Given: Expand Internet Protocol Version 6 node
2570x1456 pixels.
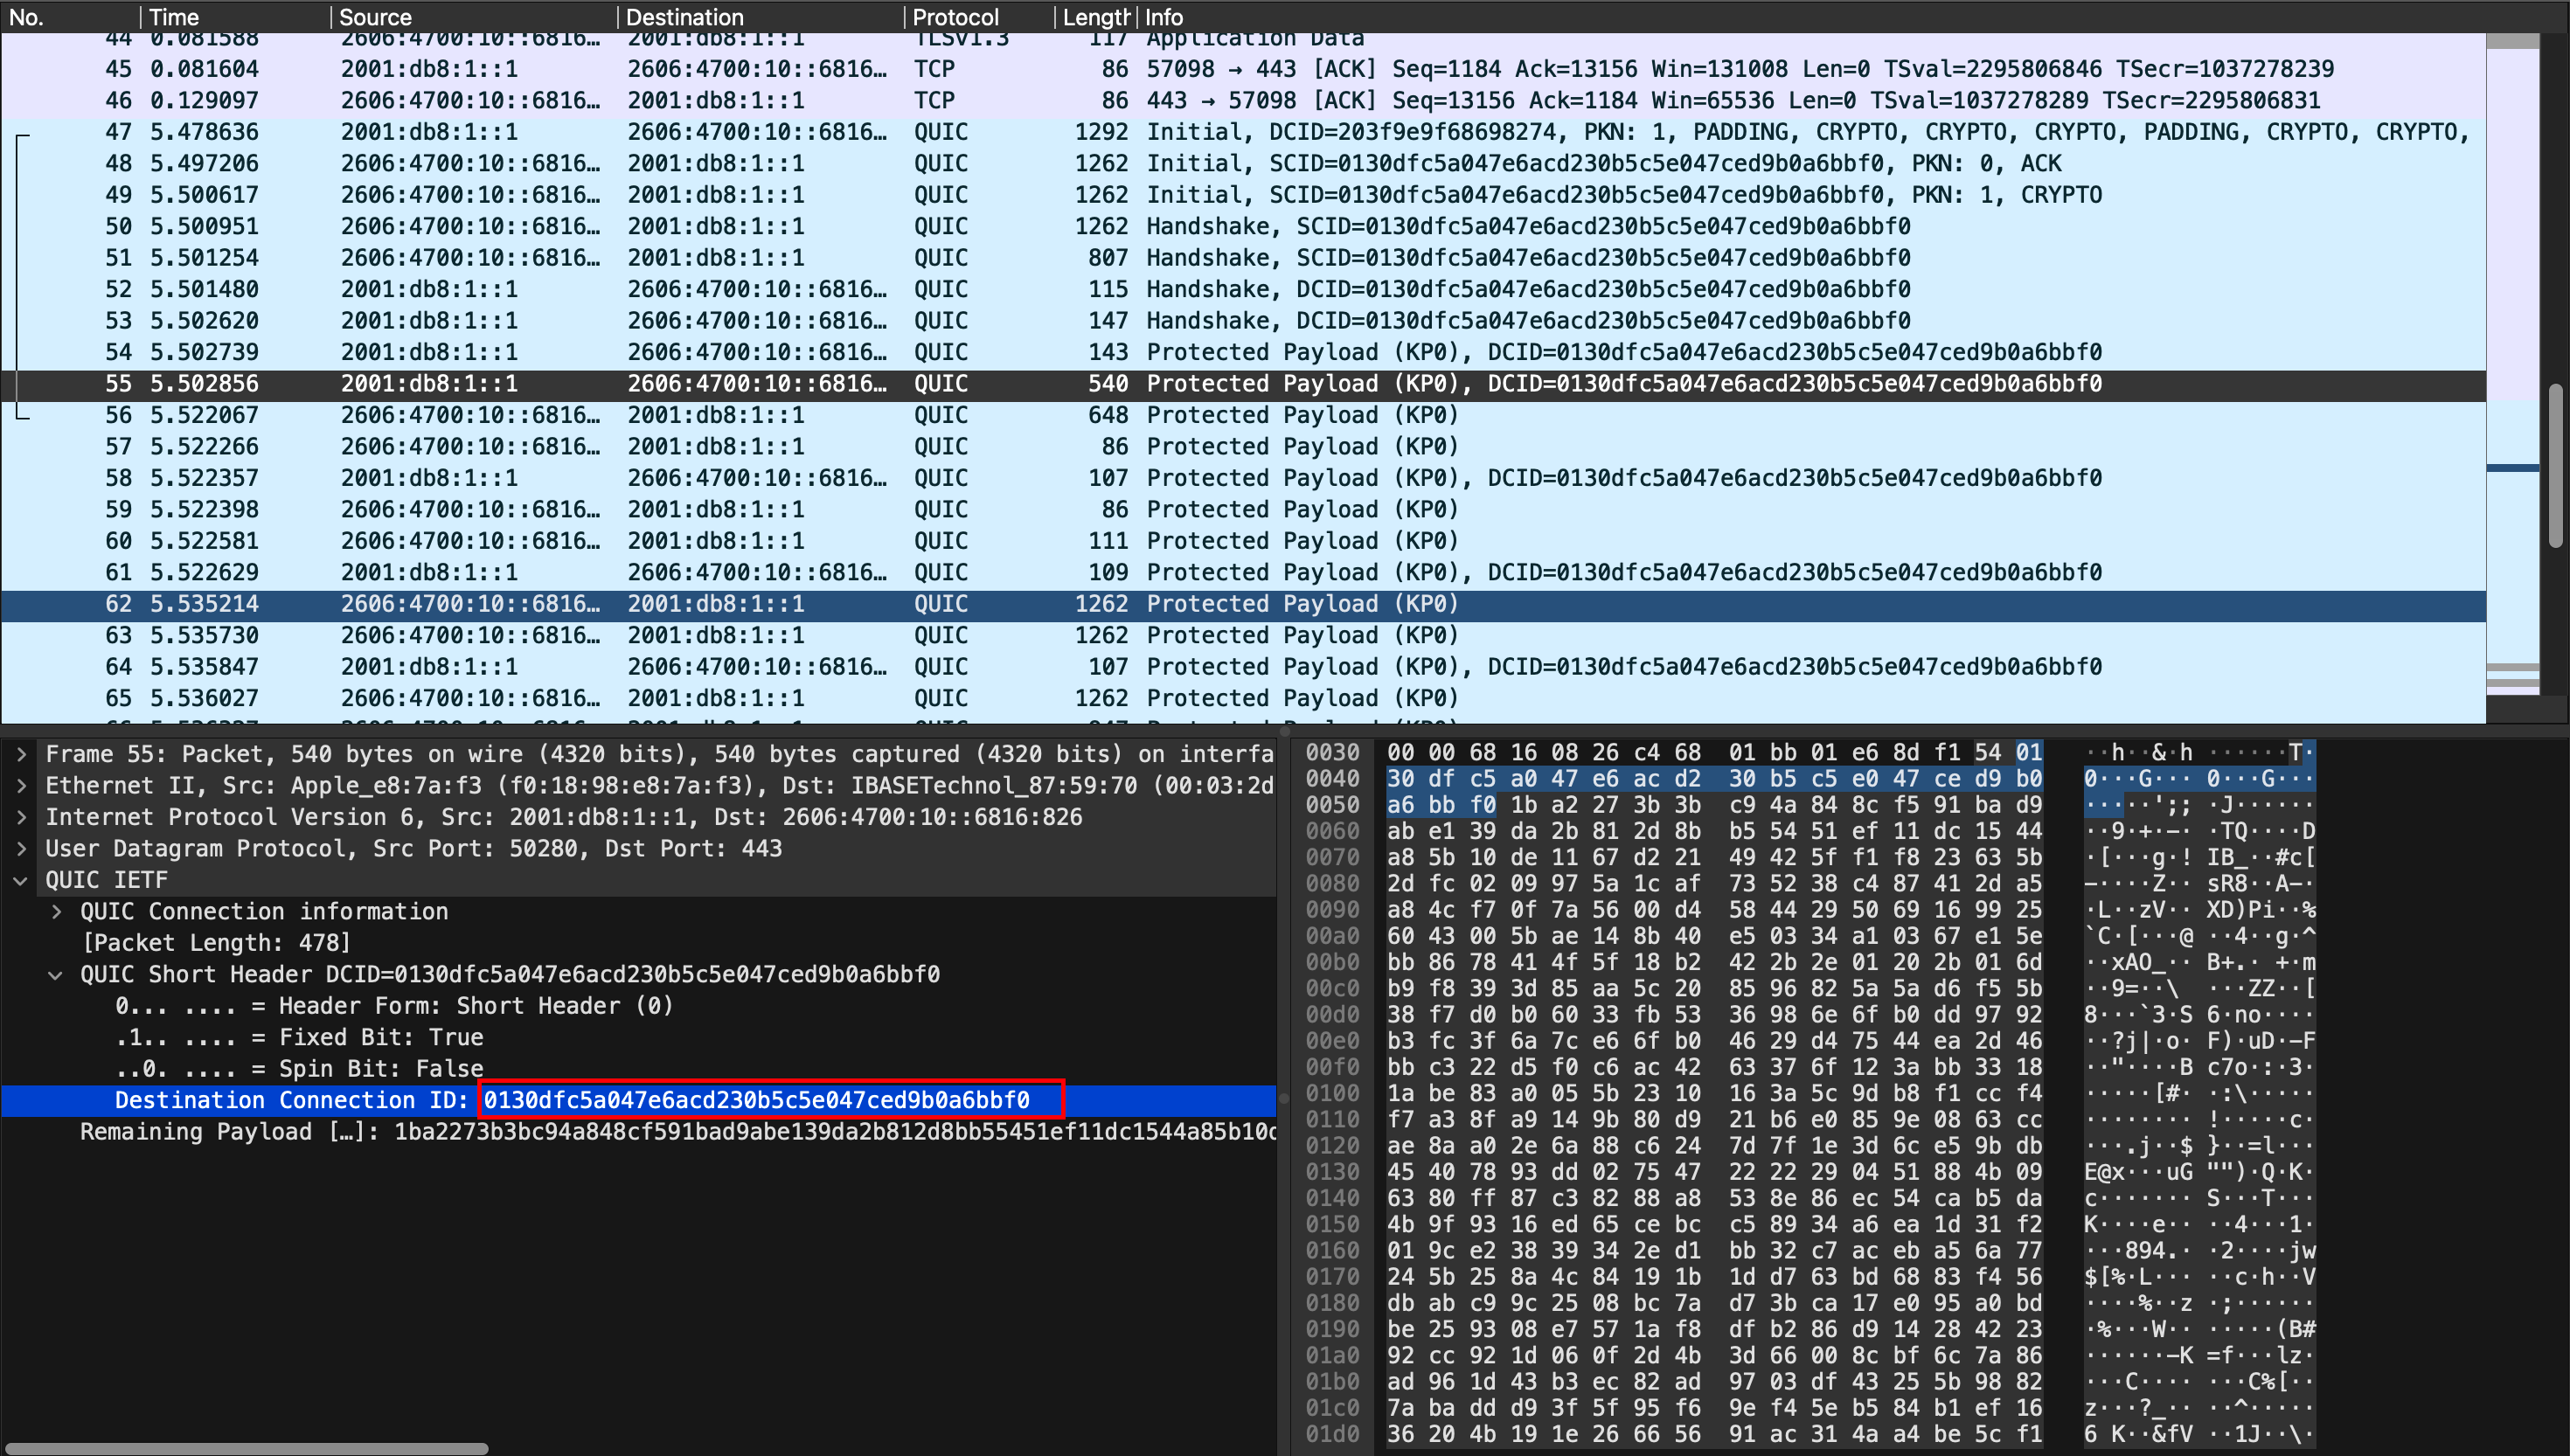Looking at the screenshot, I should [x=21, y=817].
